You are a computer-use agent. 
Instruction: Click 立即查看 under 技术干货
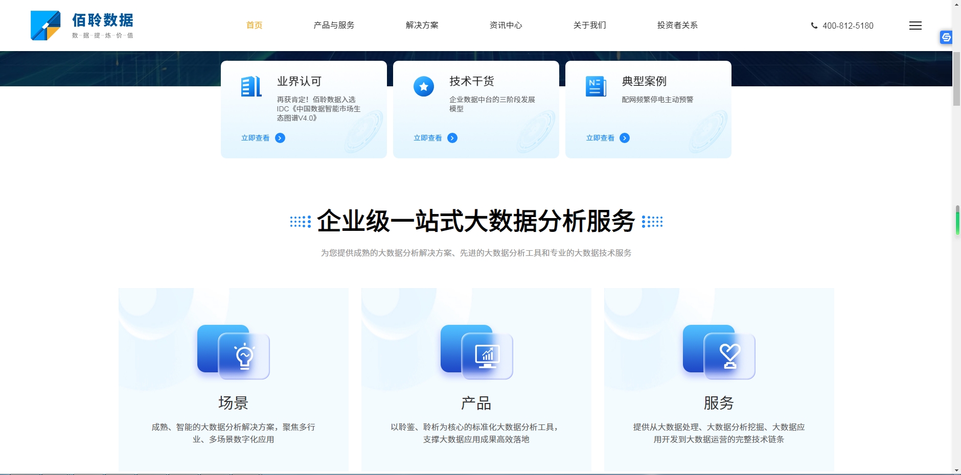point(427,138)
